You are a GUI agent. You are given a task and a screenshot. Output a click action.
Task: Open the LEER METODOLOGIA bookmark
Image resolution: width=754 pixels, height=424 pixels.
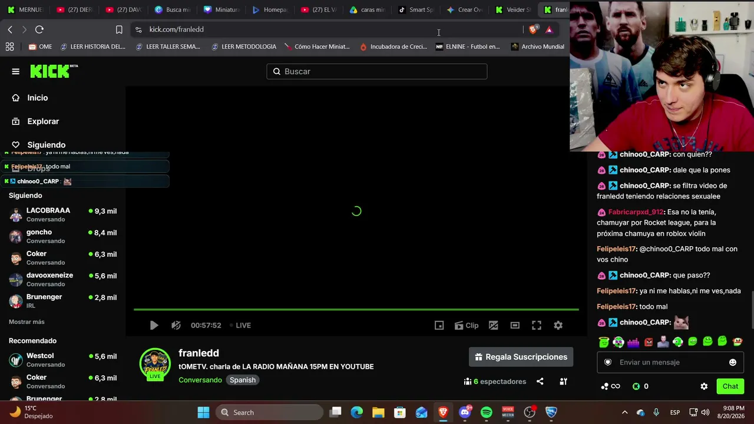(x=244, y=47)
